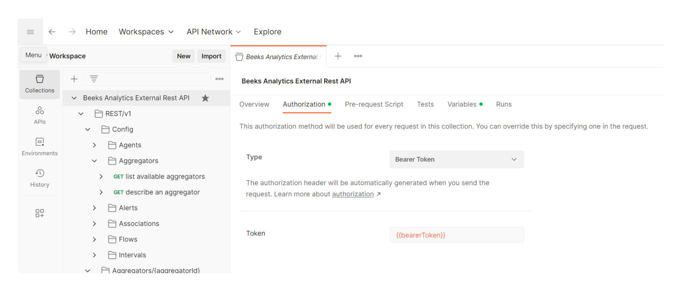This screenshot has height=287, width=679.
Task: Click the Alerts folder icon
Action: coord(112,208)
